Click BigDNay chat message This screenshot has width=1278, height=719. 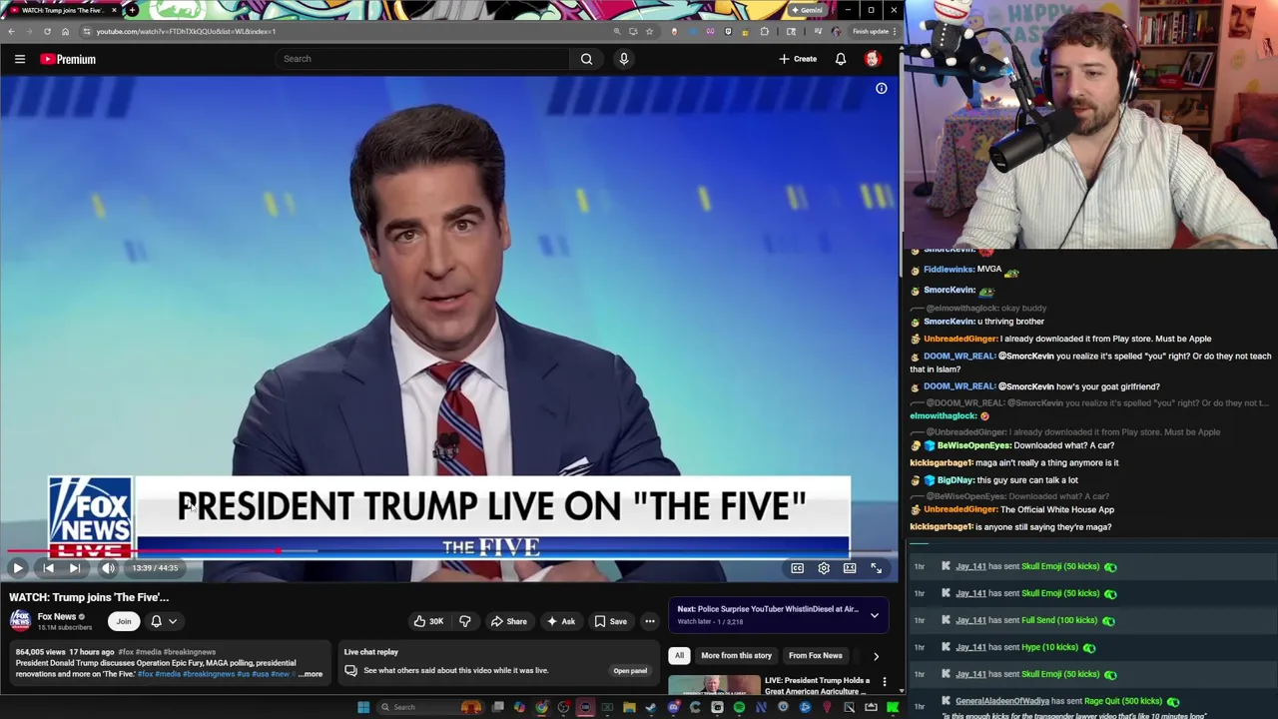point(994,480)
